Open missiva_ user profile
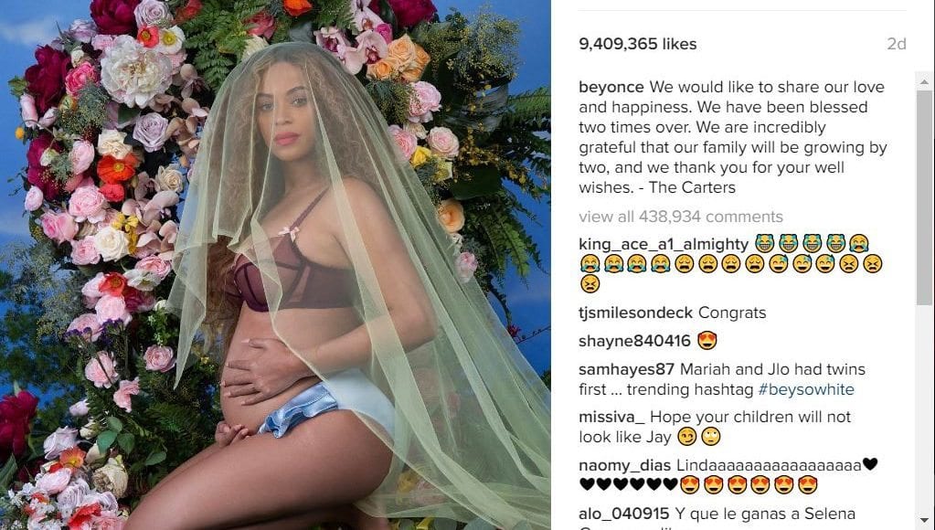Screen dimensions: 935x530 [611, 417]
